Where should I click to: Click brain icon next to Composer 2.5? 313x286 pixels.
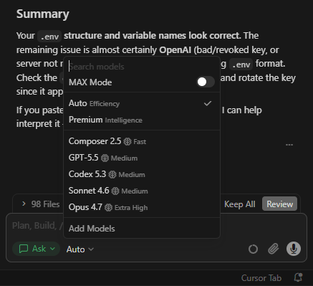127,141
